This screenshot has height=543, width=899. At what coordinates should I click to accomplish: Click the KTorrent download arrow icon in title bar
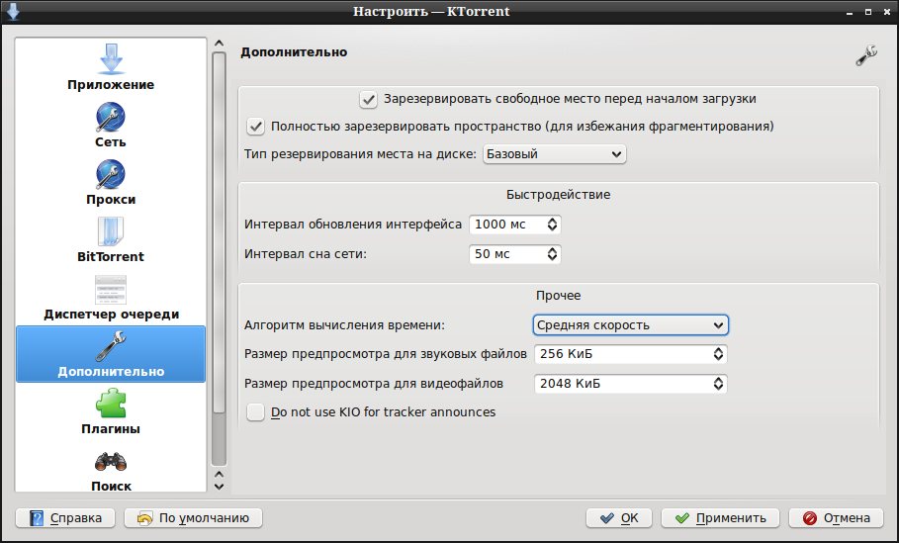pos(13,12)
